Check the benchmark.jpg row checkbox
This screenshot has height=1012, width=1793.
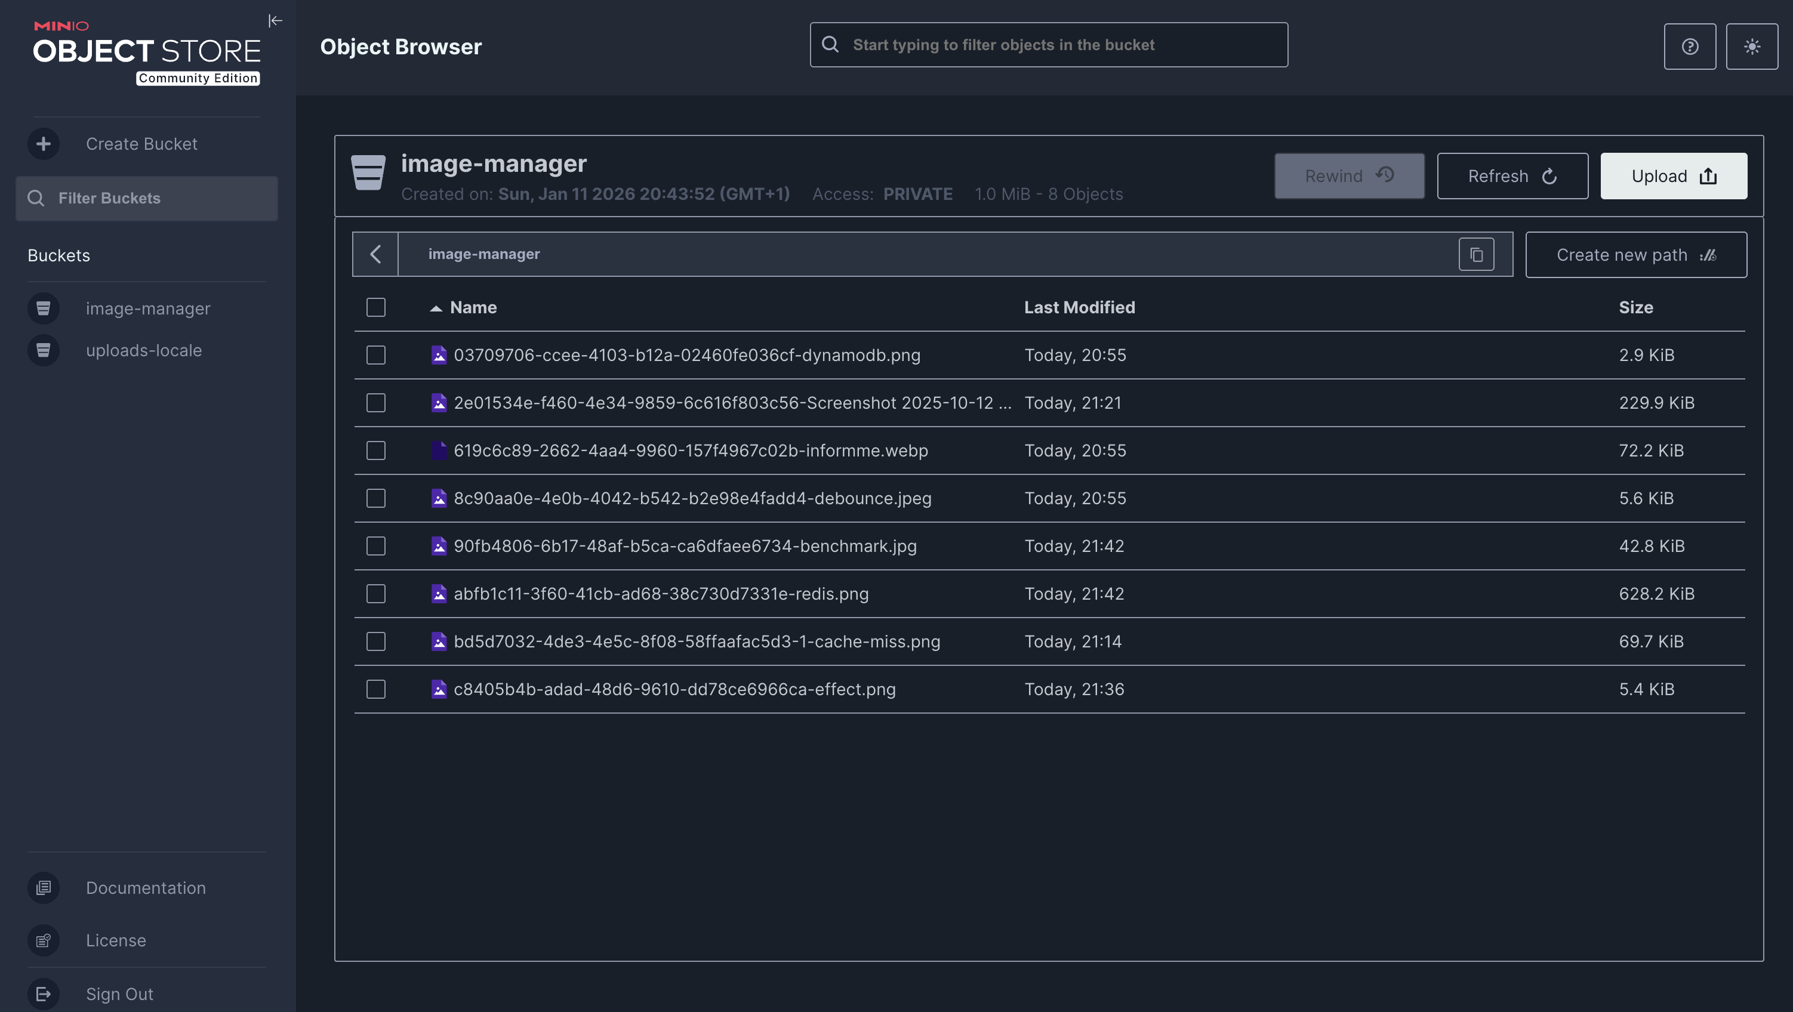[x=376, y=545]
